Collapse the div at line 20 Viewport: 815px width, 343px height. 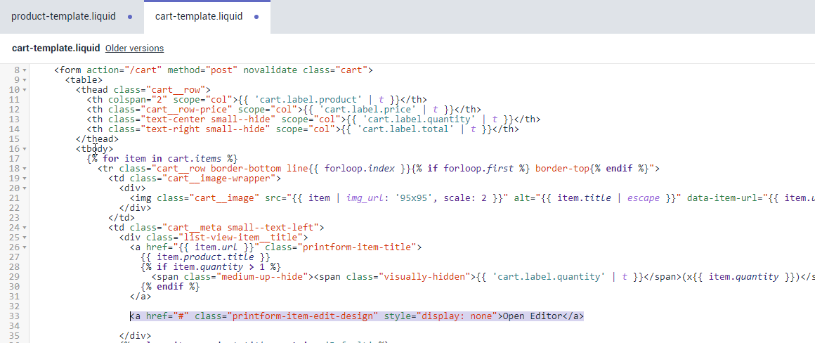(25, 188)
